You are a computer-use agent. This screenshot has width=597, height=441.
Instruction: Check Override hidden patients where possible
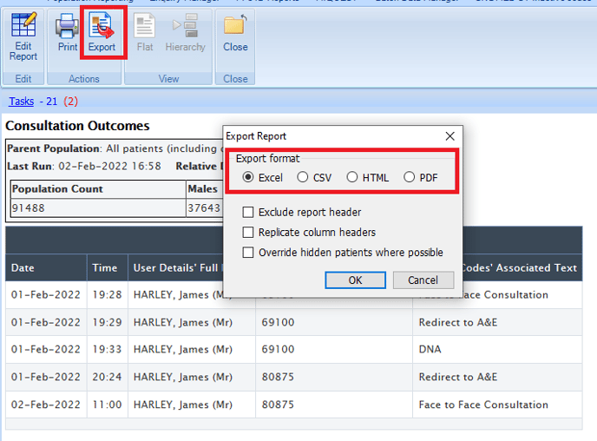tap(249, 253)
